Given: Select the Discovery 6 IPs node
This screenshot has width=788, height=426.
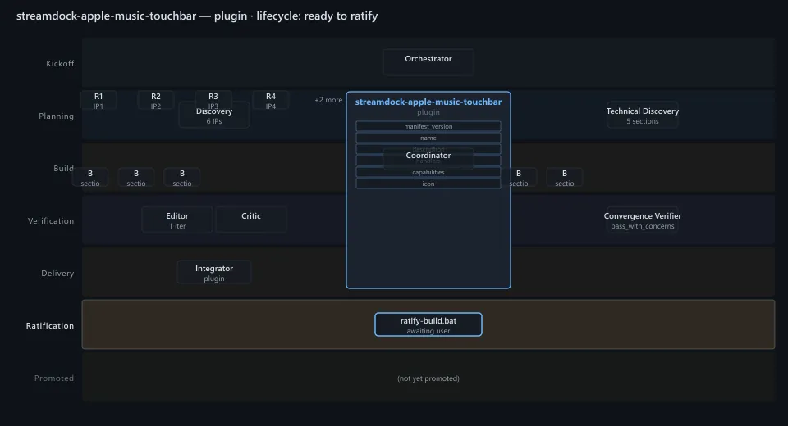Looking at the screenshot, I should [x=214, y=116].
